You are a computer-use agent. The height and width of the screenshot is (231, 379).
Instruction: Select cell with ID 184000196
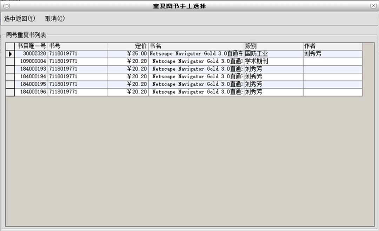point(32,92)
